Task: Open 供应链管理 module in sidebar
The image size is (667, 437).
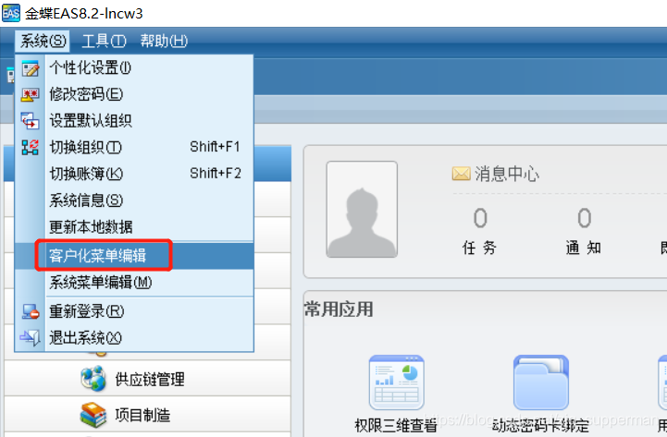Action: [148, 379]
